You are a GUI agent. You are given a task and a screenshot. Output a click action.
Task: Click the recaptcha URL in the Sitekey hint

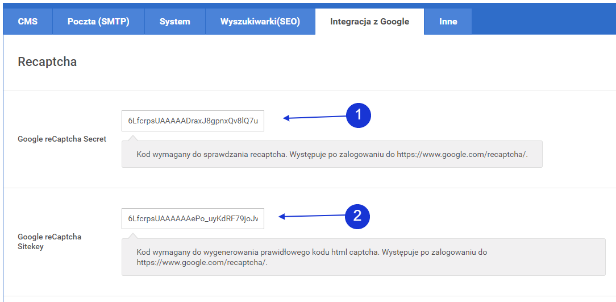201,263
